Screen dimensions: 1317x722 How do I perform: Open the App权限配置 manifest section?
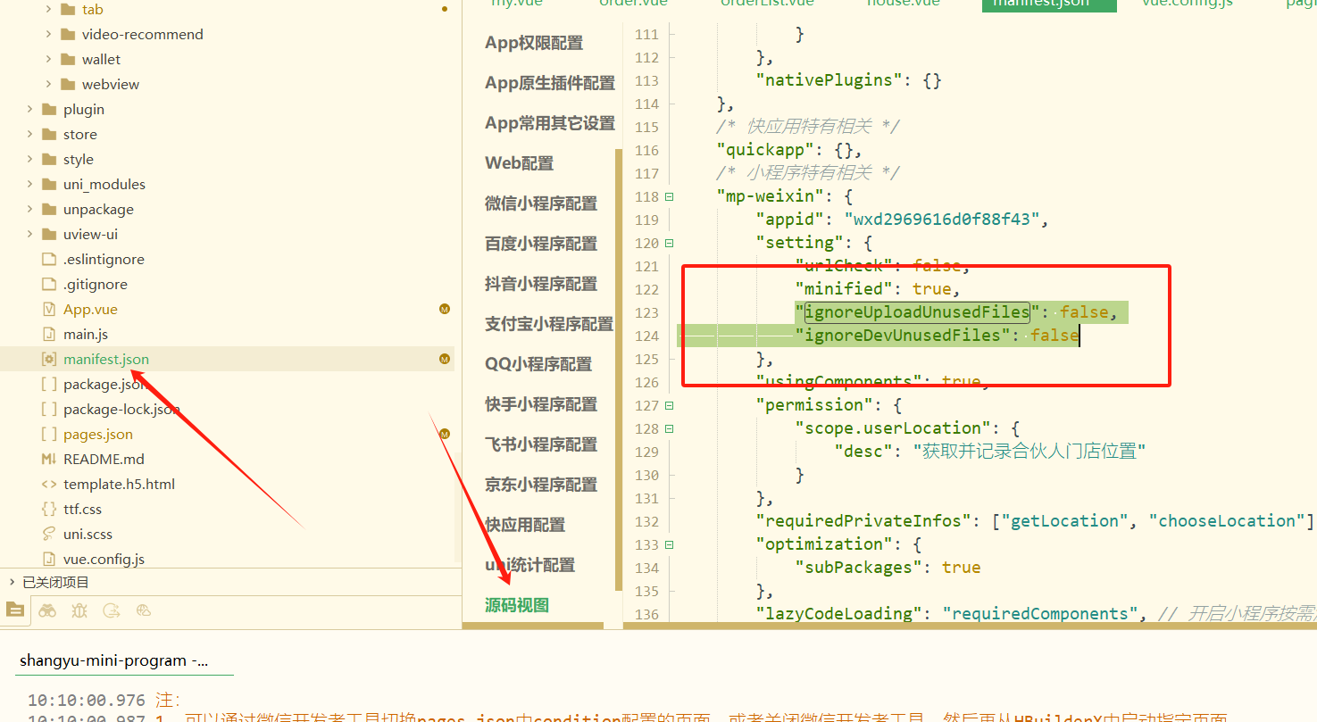(534, 43)
